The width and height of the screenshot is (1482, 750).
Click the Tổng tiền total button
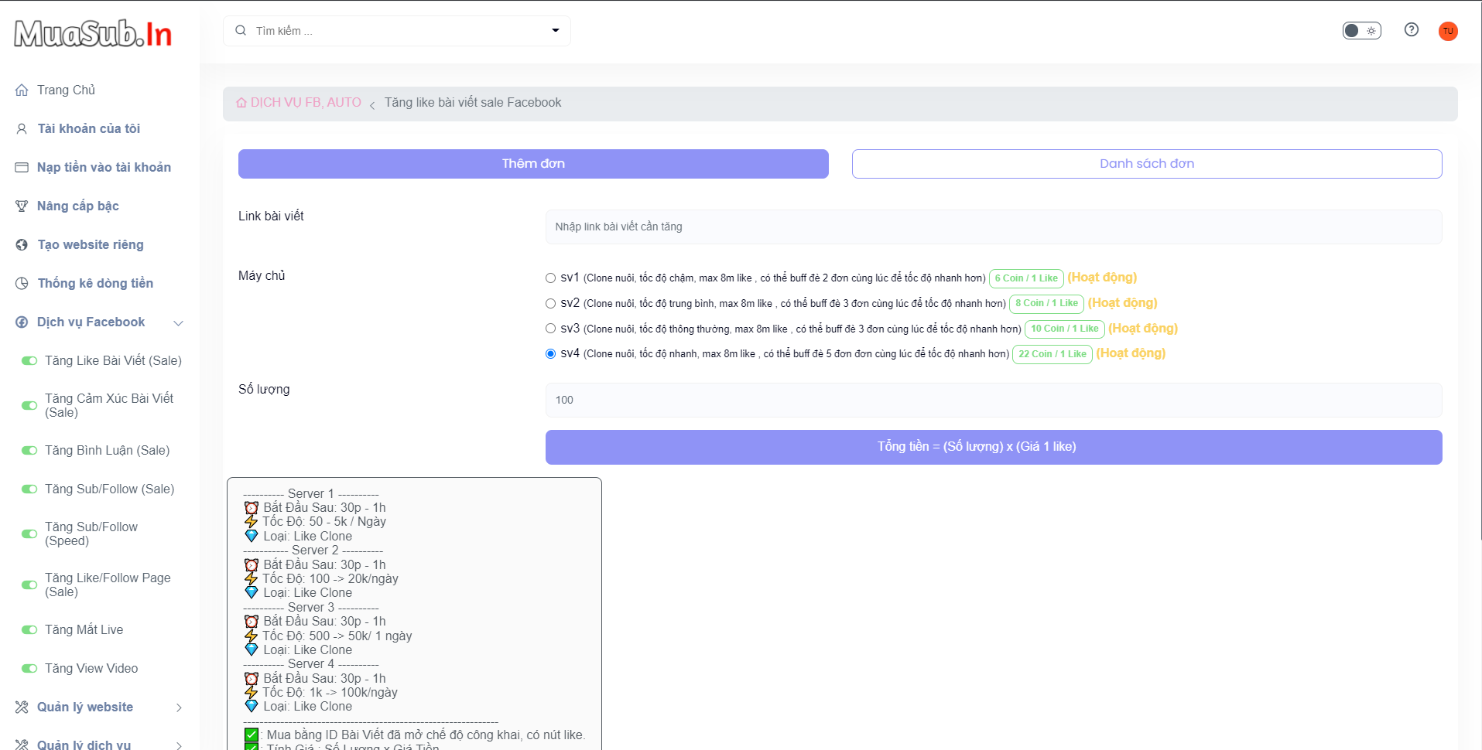coord(994,447)
